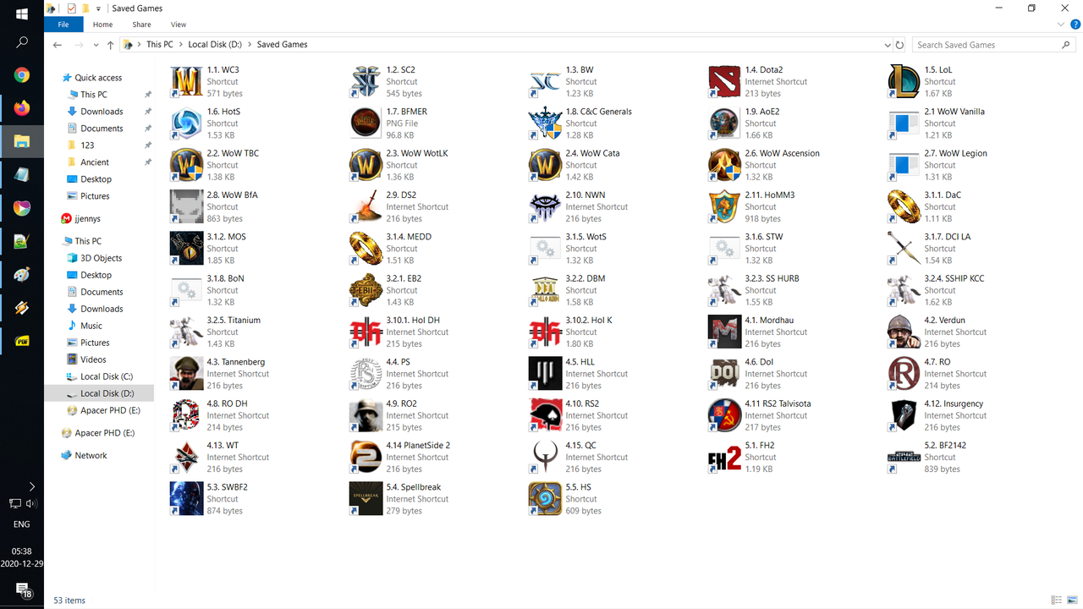Screen dimensions: 1083x609
Task: Click Local Disk (D:) in address breadcrumb
Action: [215, 45]
